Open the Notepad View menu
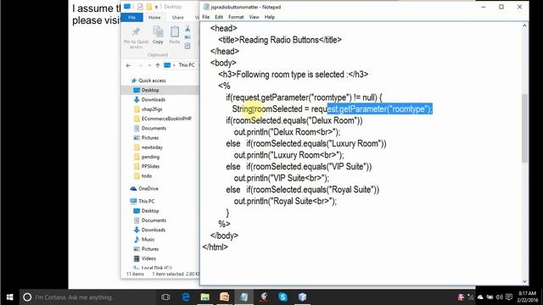 [x=255, y=17]
